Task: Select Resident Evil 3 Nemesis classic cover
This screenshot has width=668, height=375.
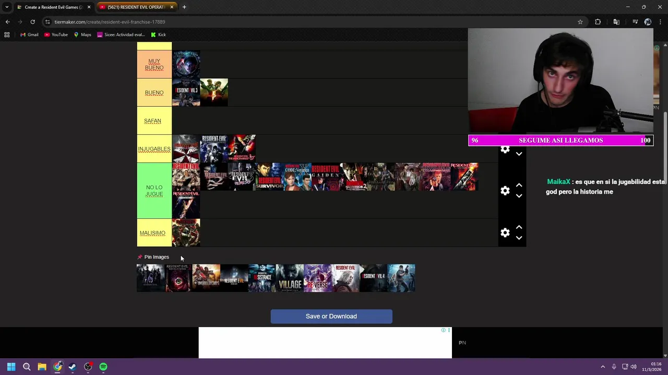Action: pyautogui.click(x=242, y=177)
